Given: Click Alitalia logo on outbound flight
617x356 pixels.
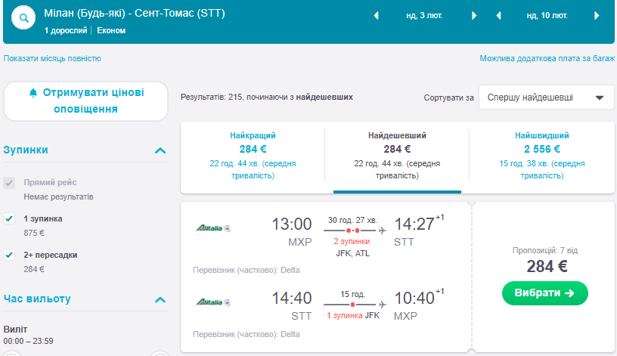Looking at the screenshot, I should pyautogui.click(x=212, y=228).
